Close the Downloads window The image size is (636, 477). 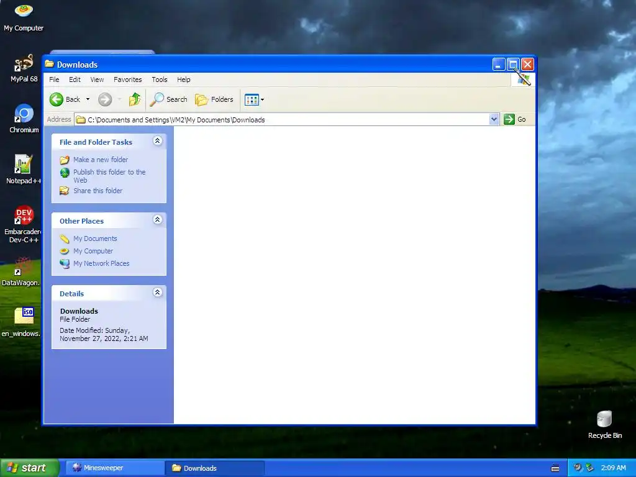click(527, 65)
